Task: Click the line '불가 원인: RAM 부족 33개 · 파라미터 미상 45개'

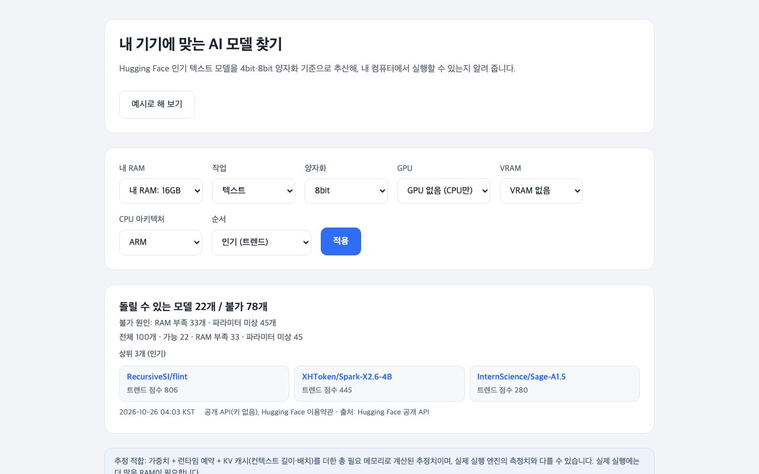Action: click(x=197, y=323)
